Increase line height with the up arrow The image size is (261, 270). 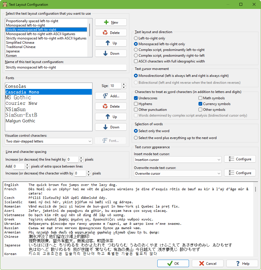point(81,158)
